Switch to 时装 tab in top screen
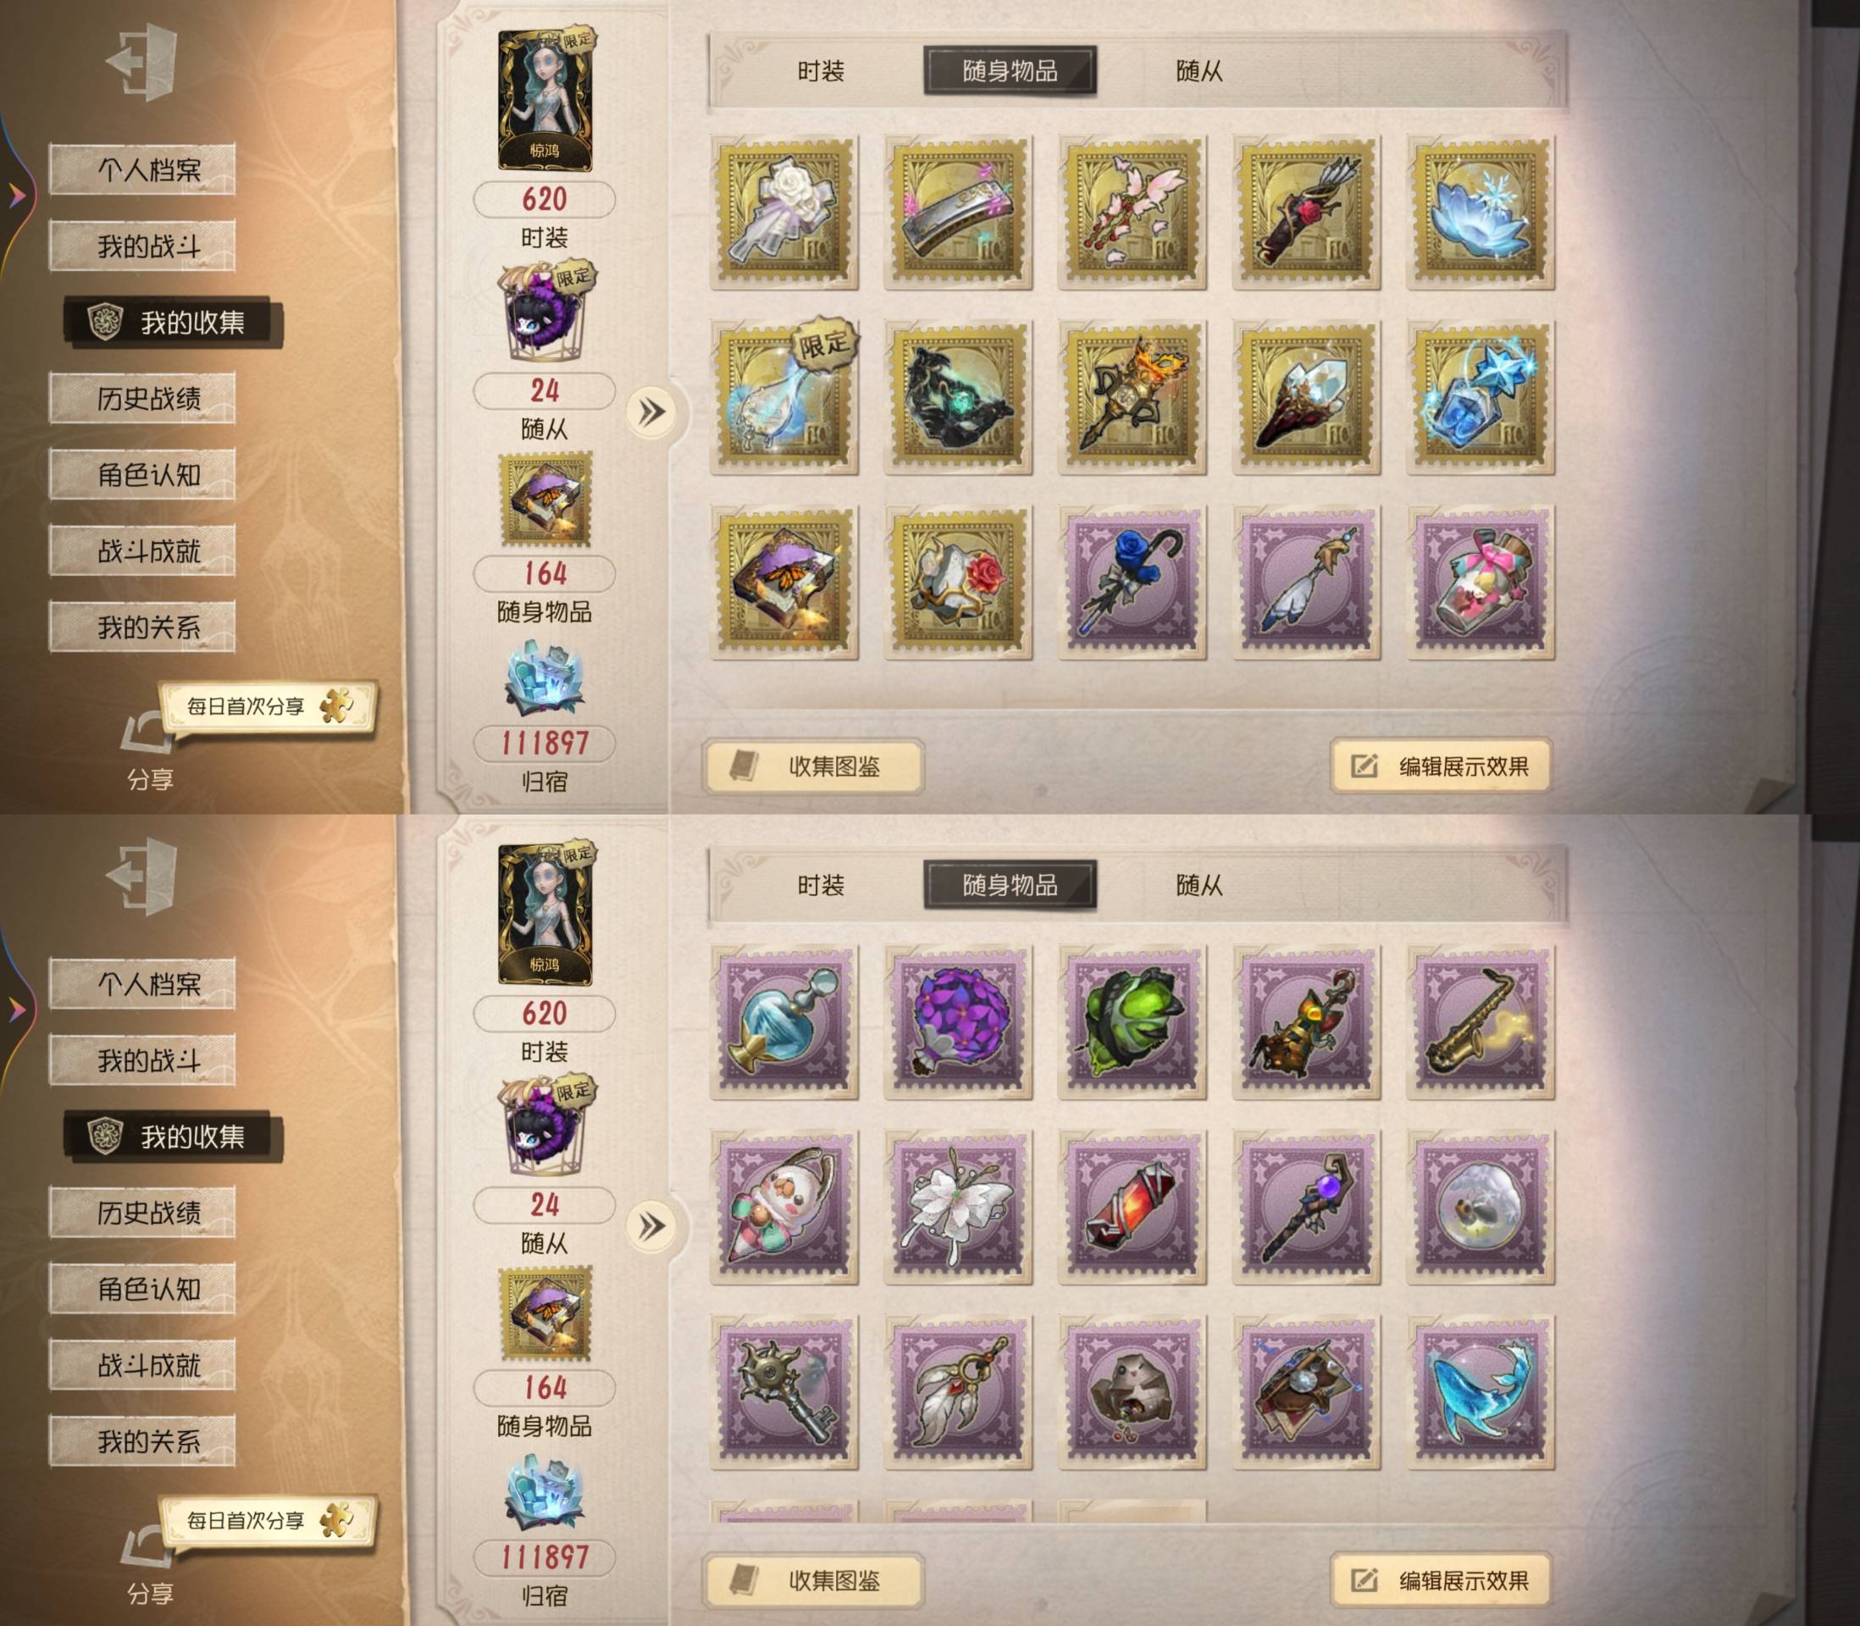Viewport: 1860px width, 1626px height. [x=821, y=71]
